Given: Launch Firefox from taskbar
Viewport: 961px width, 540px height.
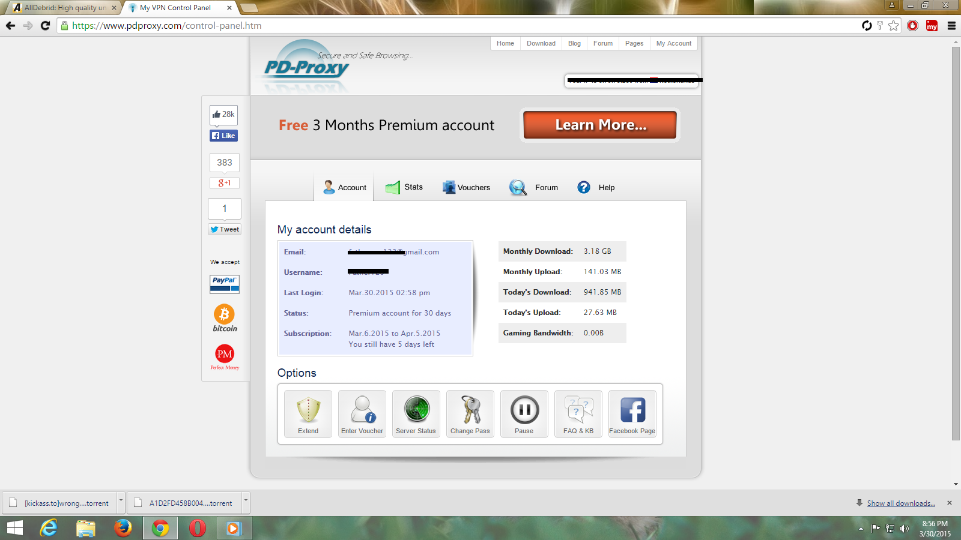Looking at the screenshot, I should click(123, 528).
